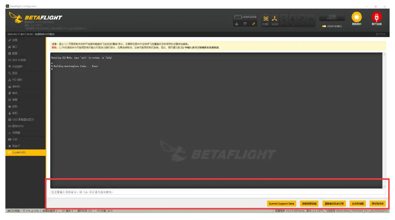Click the 循环时间 cycle time status entry
Image resolution: width=395 pixels, height=220 pixels.
[x=84, y=211]
